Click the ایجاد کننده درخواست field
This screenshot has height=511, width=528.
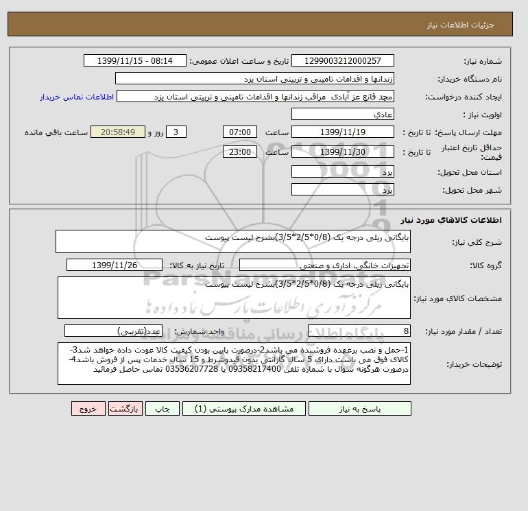pos(255,97)
